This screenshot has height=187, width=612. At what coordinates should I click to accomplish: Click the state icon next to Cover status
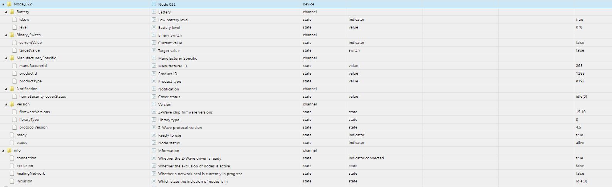(x=154, y=97)
